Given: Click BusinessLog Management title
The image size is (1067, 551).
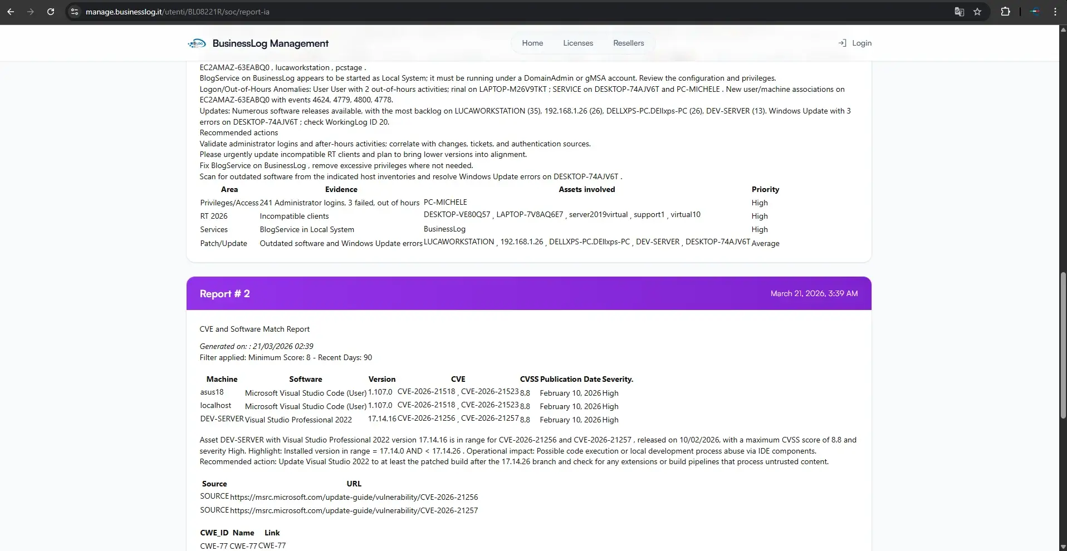Looking at the screenshot, I should [271, 43].
